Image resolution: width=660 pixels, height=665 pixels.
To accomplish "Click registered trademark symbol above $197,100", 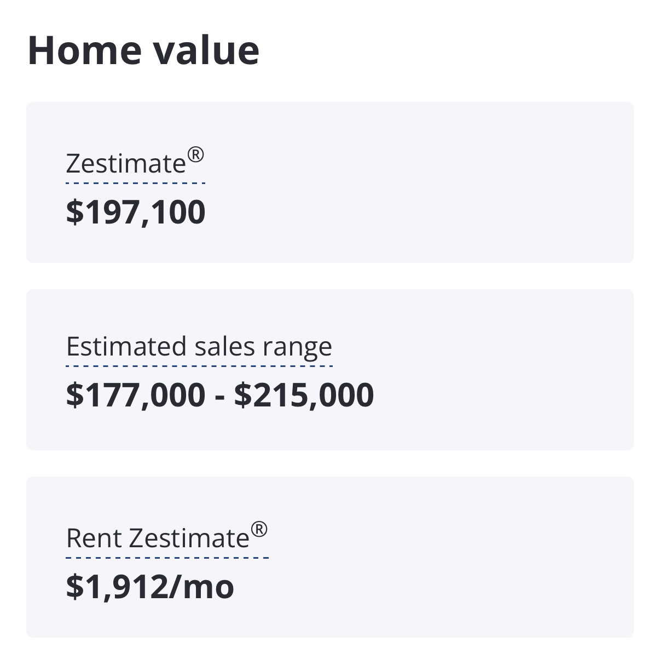I will [195, 155].
